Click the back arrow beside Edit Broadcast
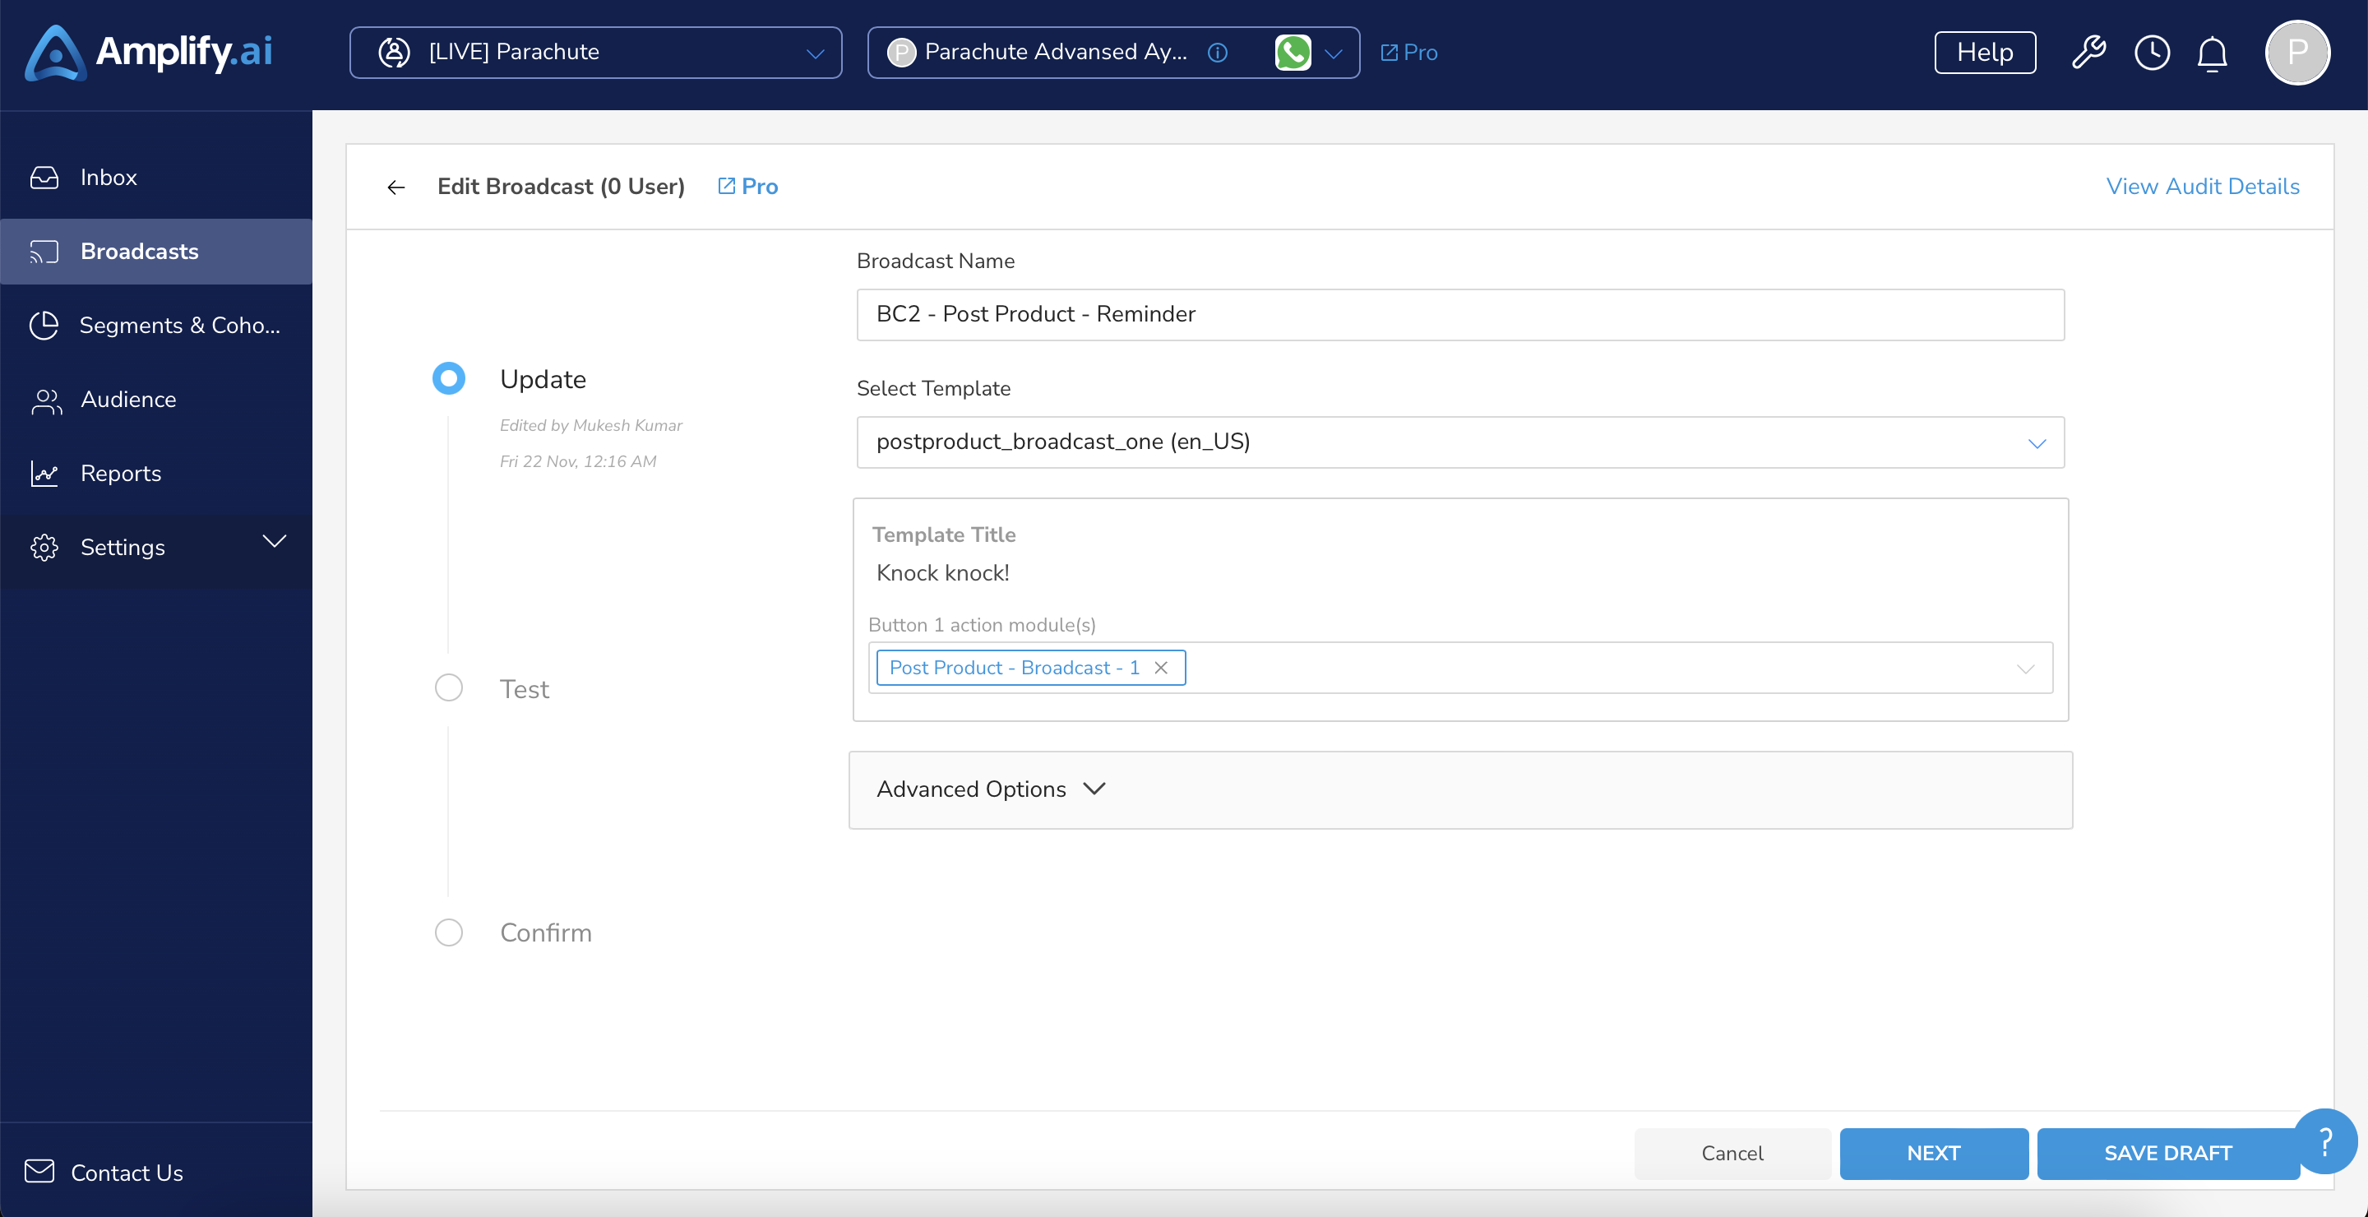Screen dimensions: 2368x1217 pyautogui.click(x=396, y=187)
